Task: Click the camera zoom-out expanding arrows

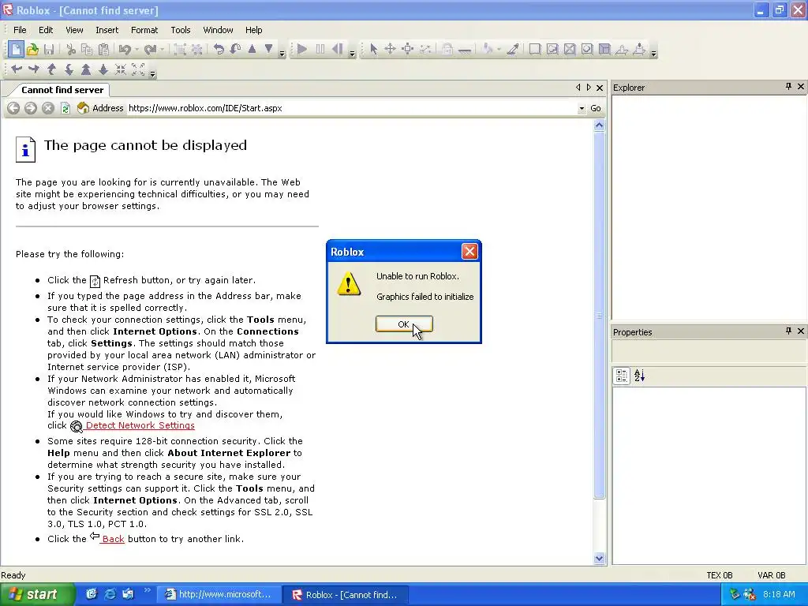Action: (138, 69)
